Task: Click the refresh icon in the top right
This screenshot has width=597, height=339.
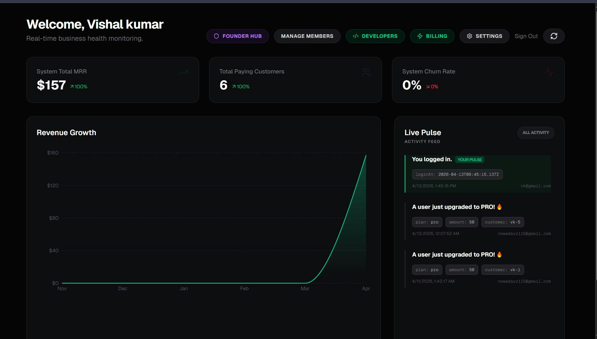Action: click(554, 36)
